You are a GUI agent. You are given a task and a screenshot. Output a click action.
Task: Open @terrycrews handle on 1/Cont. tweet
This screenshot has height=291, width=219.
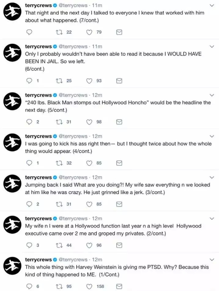coord(74,260)
